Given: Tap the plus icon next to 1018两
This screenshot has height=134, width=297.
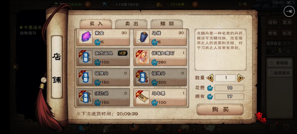Looking at the screenshot, I should point(195,4).
